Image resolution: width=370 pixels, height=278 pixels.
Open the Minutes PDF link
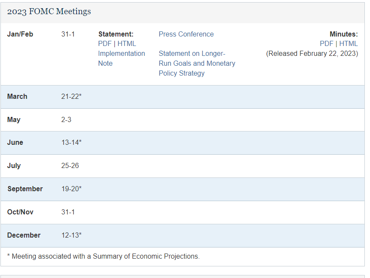[326, 44]
